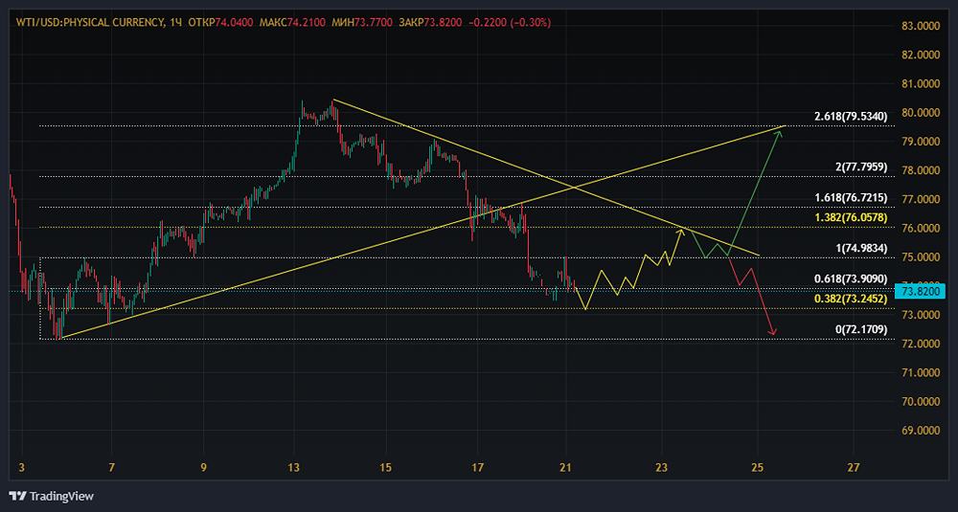
Task: Click date 17 on the time axis
Action: click(x=477, y=467)
